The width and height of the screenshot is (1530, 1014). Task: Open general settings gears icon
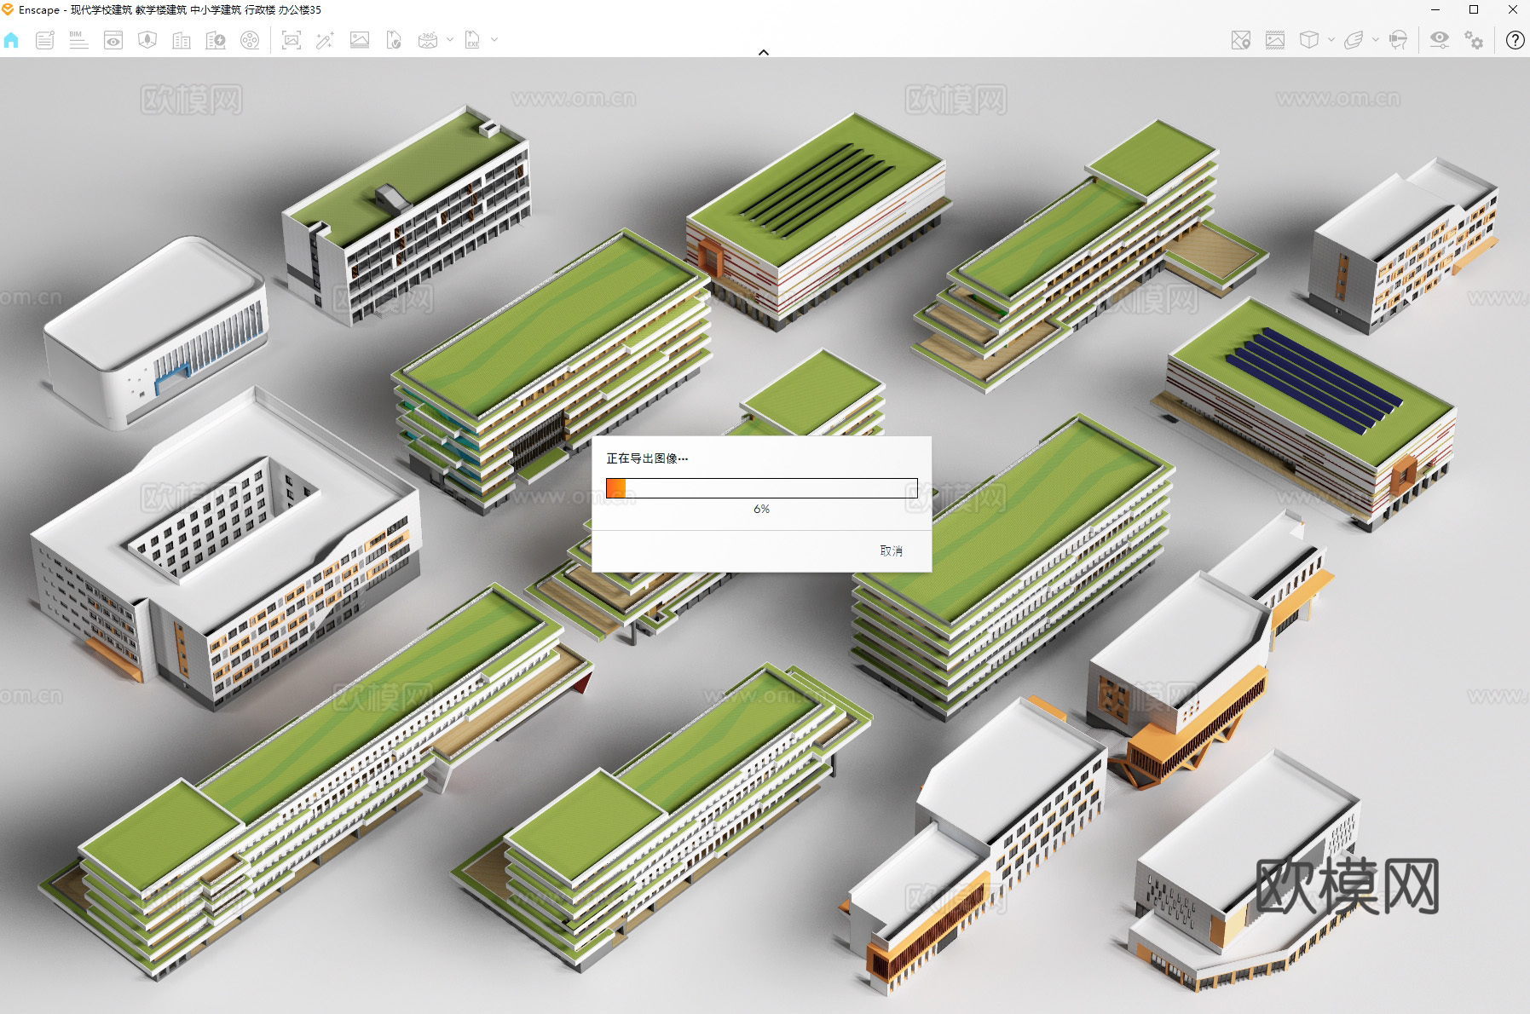1474,40
